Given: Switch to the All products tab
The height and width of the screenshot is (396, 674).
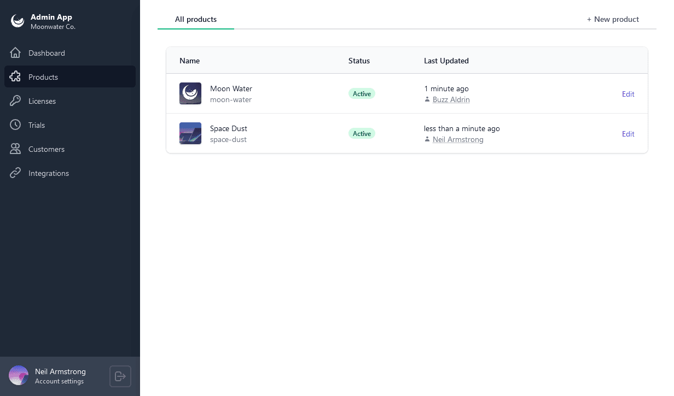Looking at the screenshot, I should tap(196, 19).
